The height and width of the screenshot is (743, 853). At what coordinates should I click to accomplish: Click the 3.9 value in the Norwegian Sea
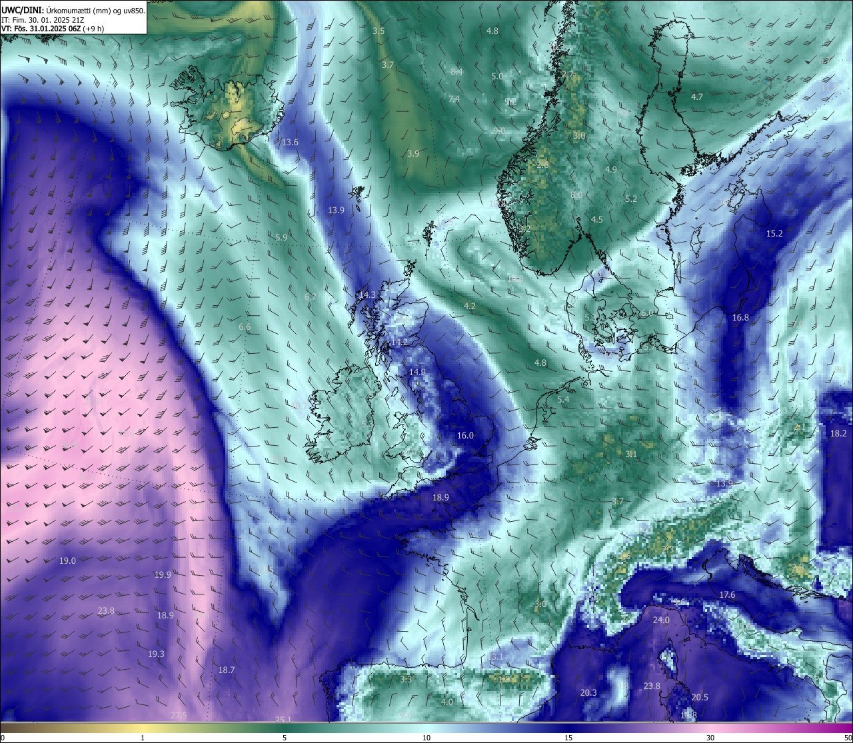click(x=413, y=154)
